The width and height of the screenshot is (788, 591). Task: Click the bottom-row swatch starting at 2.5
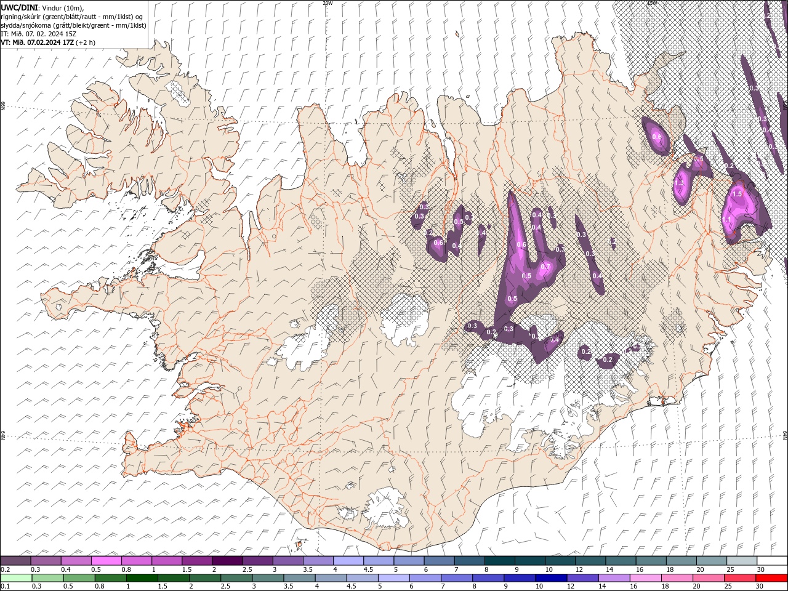click(x=236, y=578)
